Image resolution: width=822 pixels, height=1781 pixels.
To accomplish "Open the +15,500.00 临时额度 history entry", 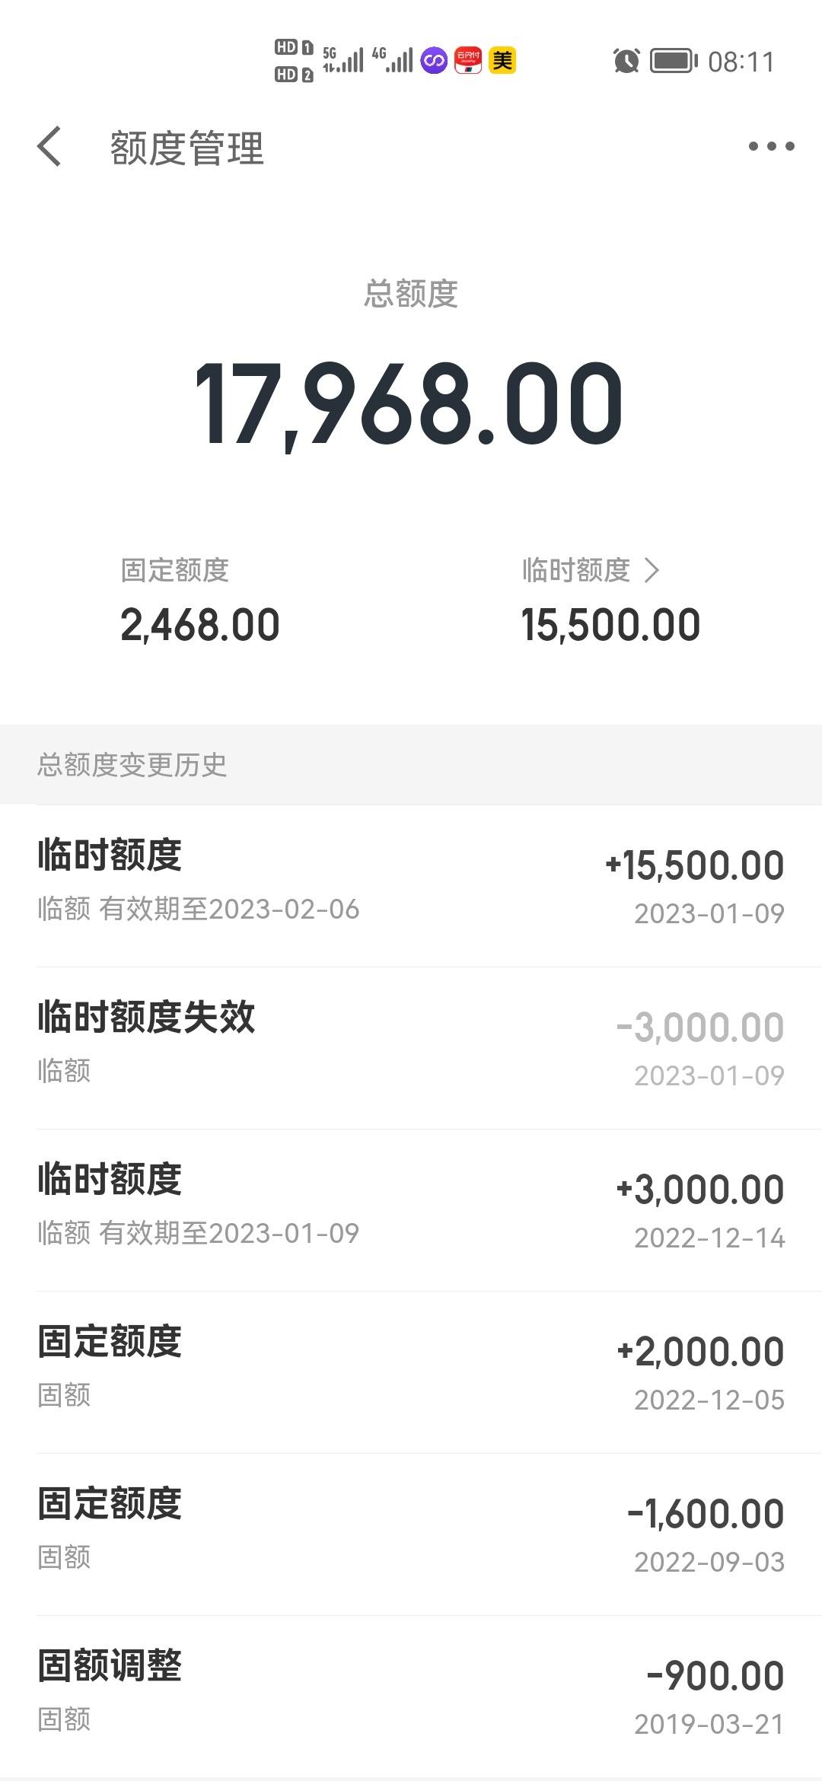I will click(x=411, y=886).
